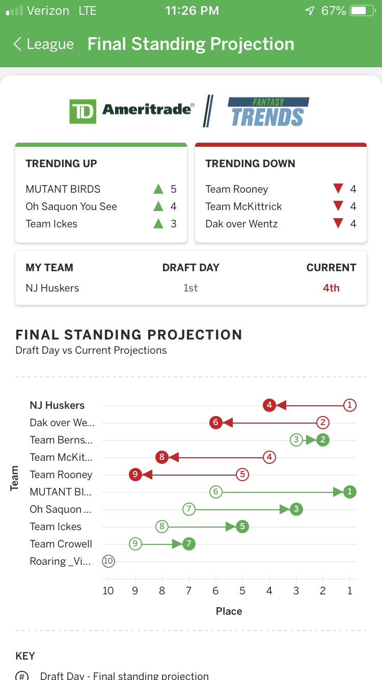
Task: Tap the Fantasy Trends logo
Action: click(268, 111)
